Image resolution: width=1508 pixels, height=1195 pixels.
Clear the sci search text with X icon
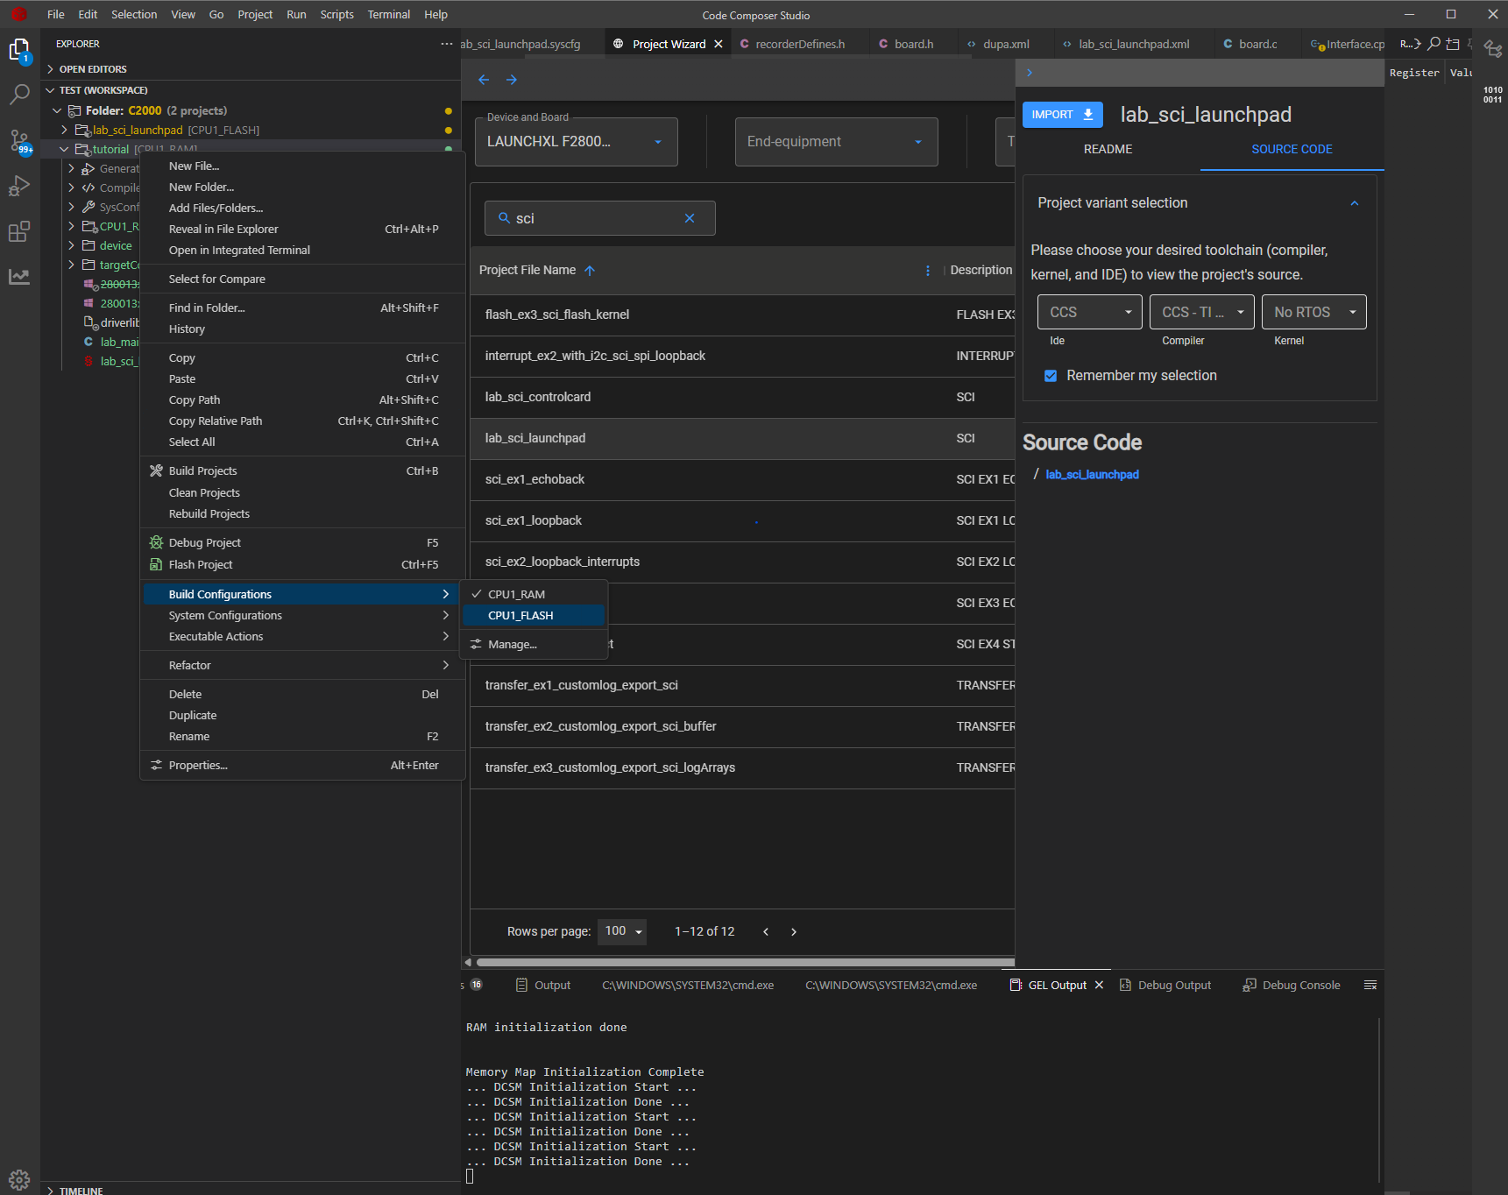click(x=690, y=218)
